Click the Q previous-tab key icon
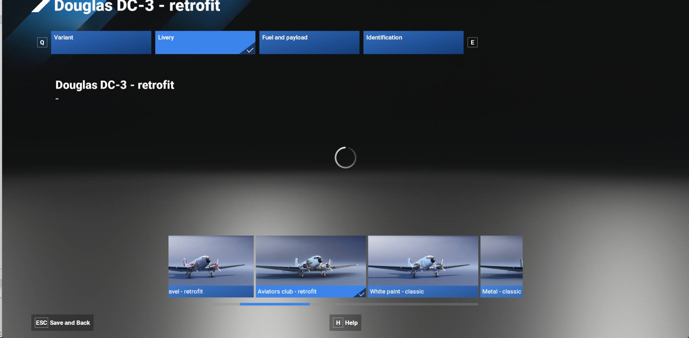The image size is (689, 338). [42, 43]
